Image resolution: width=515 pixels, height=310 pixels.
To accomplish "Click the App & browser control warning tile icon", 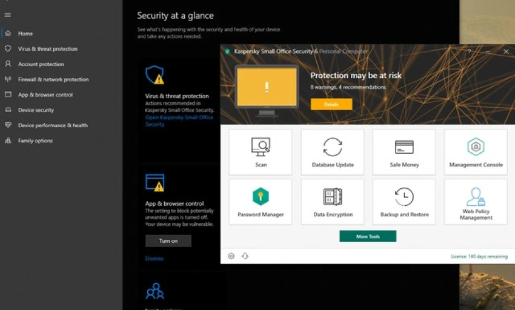I will 154,183.
